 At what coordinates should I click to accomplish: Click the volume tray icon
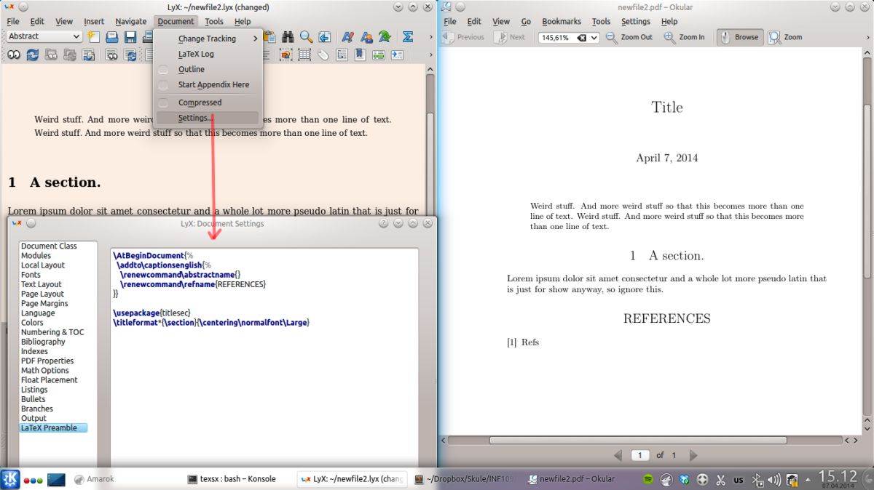(774, 479)
